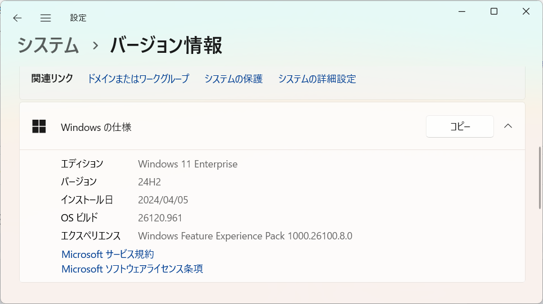Open システムの詳細設定 link
The height and width of the screenshot is (304, 543).
(x=317, y=79)
